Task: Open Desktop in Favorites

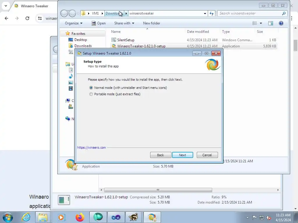Action: (81, 39)
